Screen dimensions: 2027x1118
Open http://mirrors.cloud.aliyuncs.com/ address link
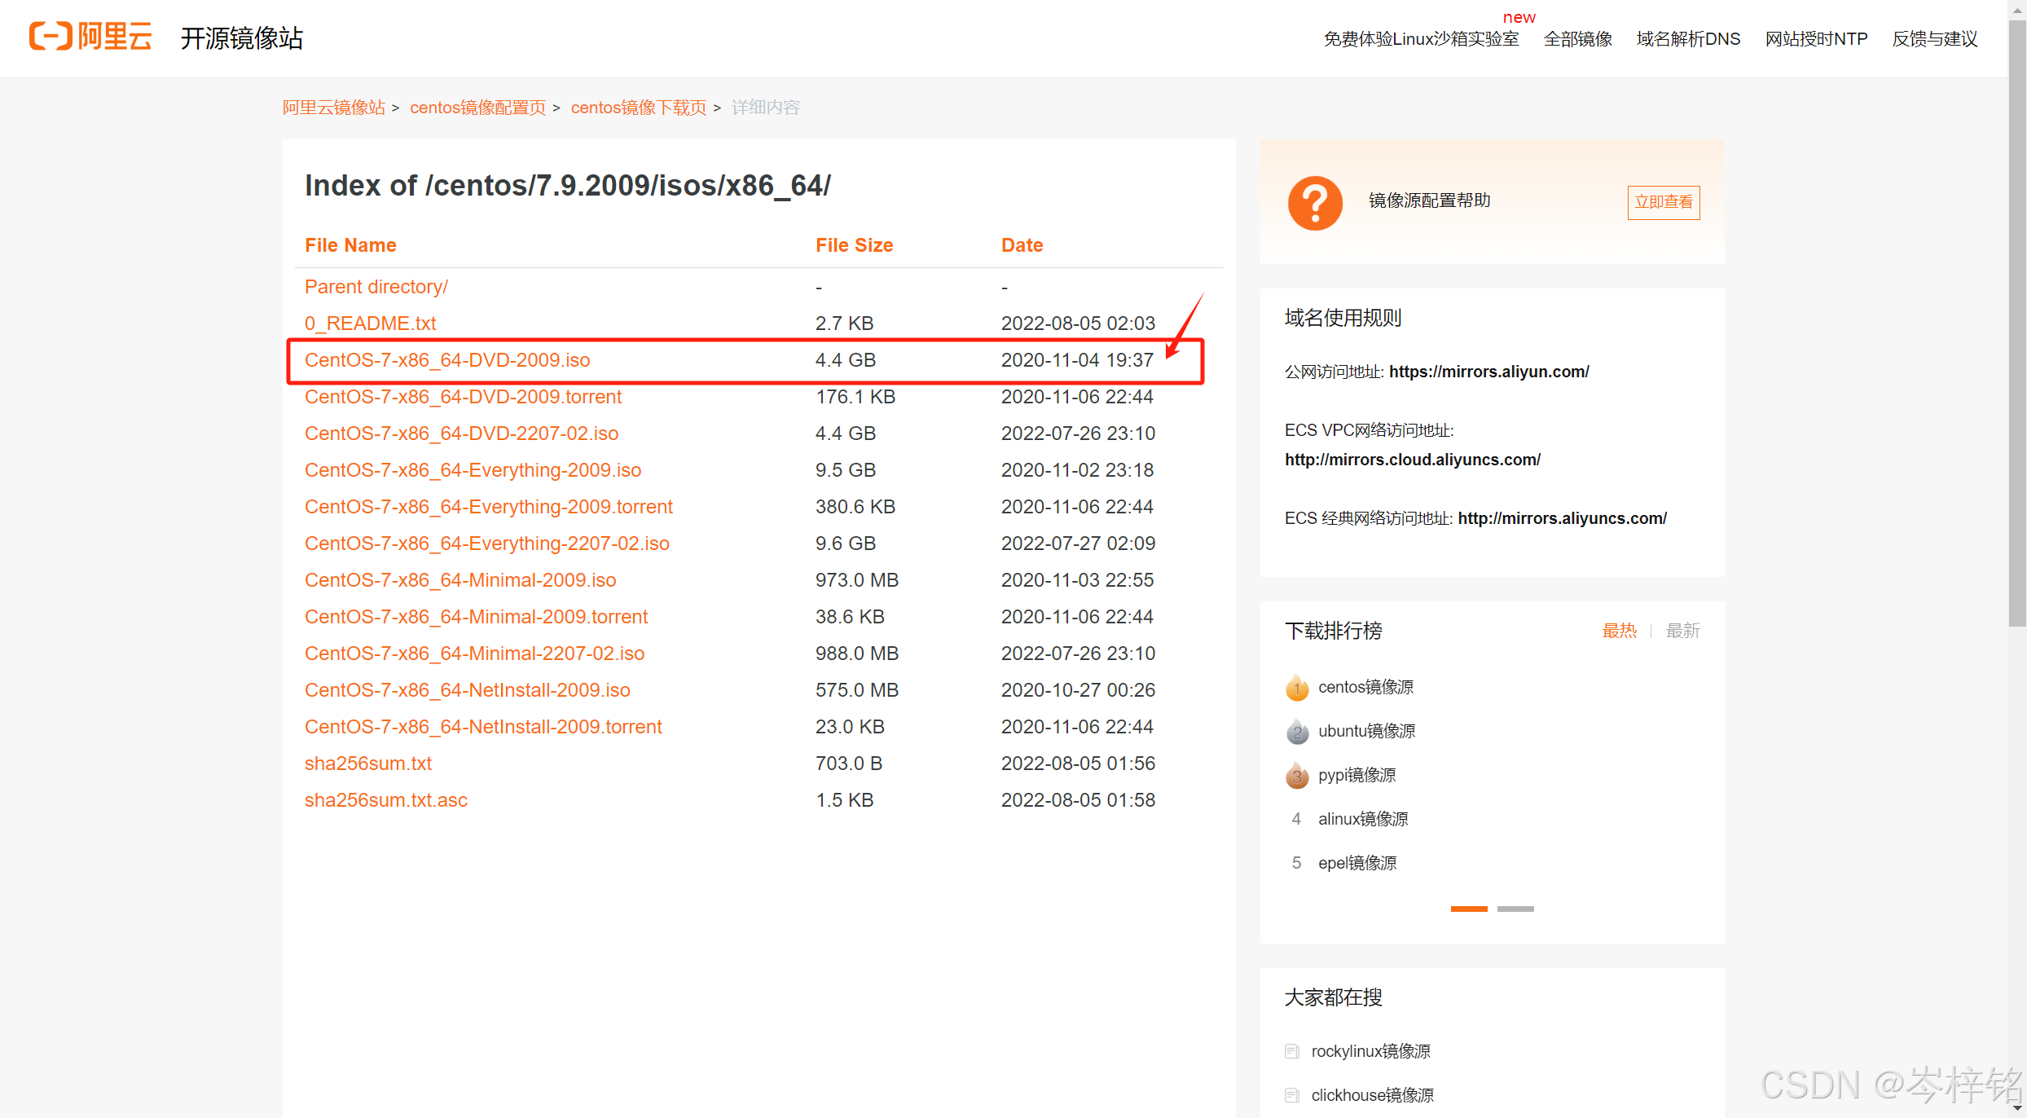coord(1412,460)
